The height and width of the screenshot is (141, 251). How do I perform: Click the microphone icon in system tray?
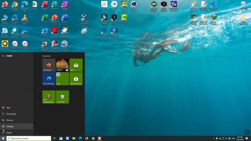click(x=217, y=138)
